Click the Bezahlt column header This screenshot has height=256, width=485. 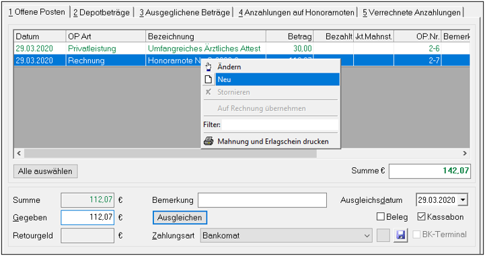(334, 36)
